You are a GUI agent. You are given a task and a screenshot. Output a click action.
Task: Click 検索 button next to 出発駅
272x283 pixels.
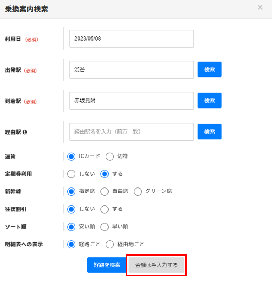click(209, 69)
